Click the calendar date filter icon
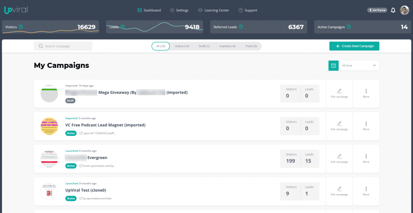Viewport: 413px width, 213px height. [x=334, y=65]
